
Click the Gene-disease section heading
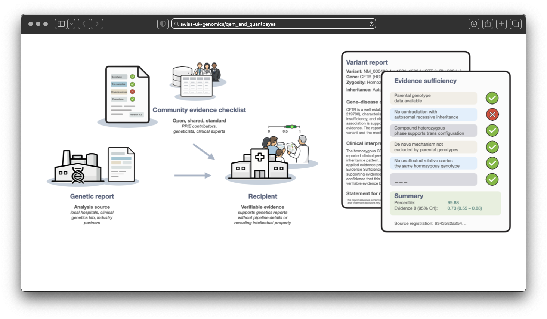pos(363,102)
